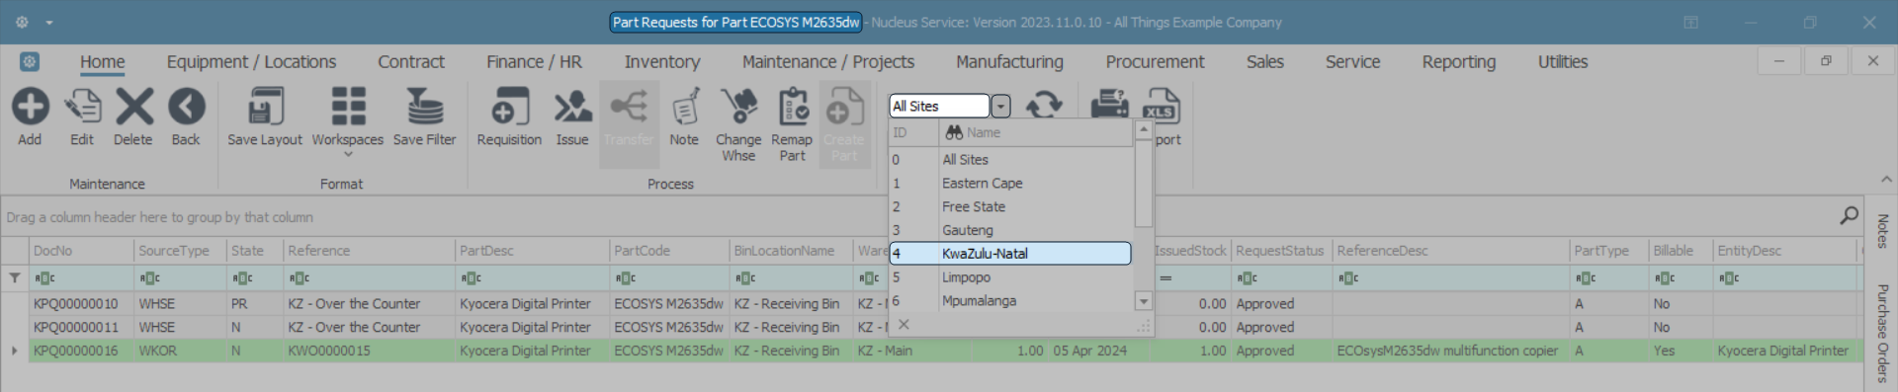The height and width of the screenshot is (392, 1898).
Task: Sort by DocNo column header
Action: click(x=80, y=251)
